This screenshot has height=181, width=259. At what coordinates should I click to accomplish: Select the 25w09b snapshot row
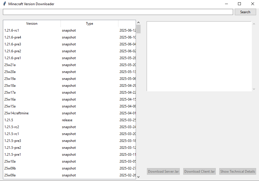(x=69, y=168)
